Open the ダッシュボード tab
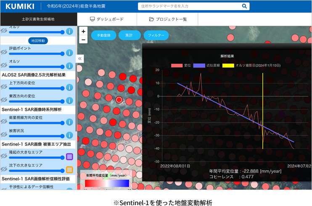The height and width of the screenshot is (206, 312). 107,19
